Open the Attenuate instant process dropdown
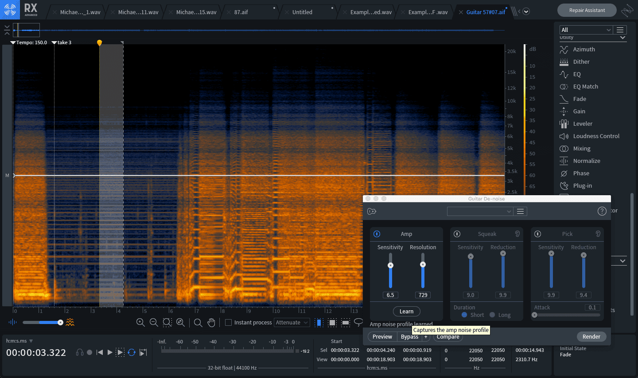The image size is (638, 378). (292, 323)
